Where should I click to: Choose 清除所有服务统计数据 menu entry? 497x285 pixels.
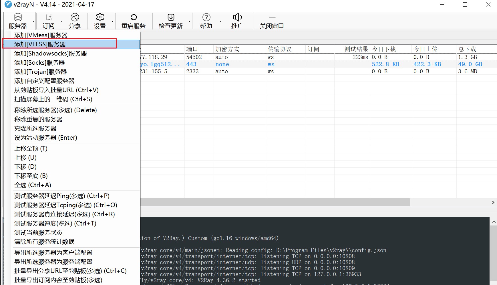(71, 242)
